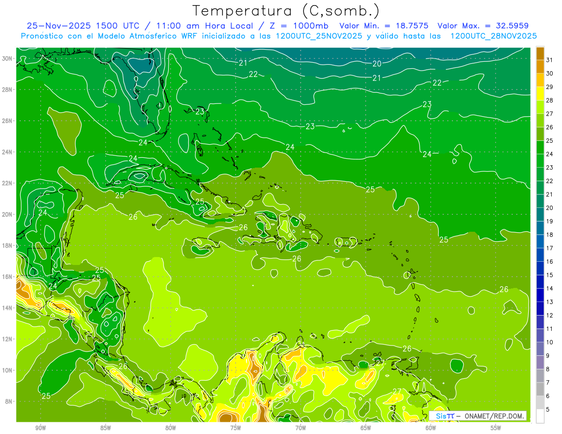Click legend color segment between 30 and 31
Viewport: 562px width, 434px height.
[540, 66]
